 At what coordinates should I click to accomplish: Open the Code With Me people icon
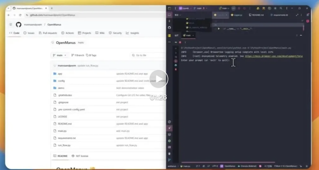click(x=258, y=8)
